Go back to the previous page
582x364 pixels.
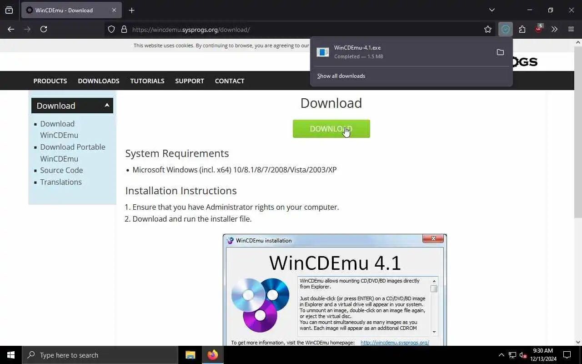tap(11, 29)
